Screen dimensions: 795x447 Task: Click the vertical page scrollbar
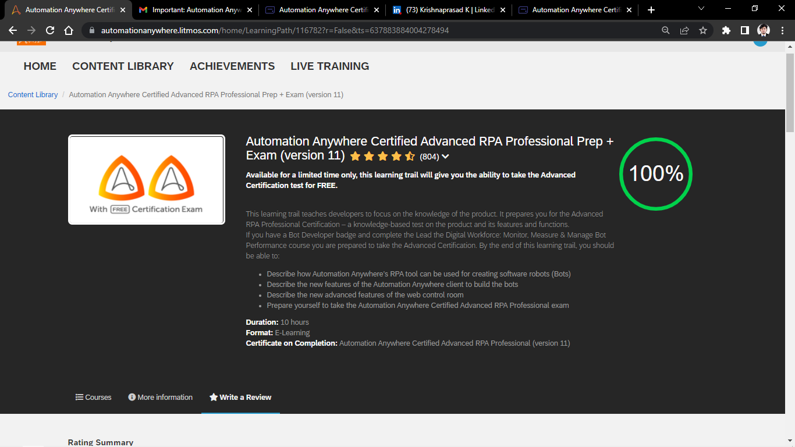[790, 93]
